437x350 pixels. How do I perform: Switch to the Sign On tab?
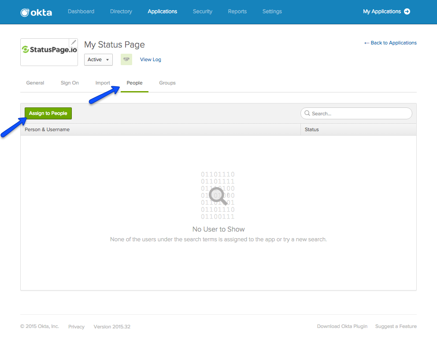[x=70, y=83]
